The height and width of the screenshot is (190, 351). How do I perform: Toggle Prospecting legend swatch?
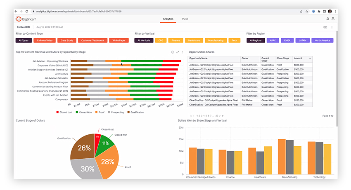coord(109,112)
